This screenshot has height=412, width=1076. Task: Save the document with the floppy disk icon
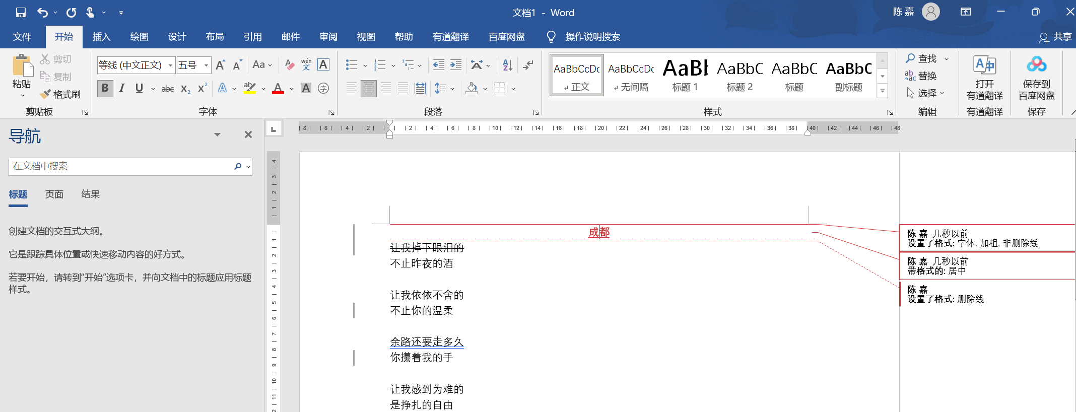click(x=21, y=12)
